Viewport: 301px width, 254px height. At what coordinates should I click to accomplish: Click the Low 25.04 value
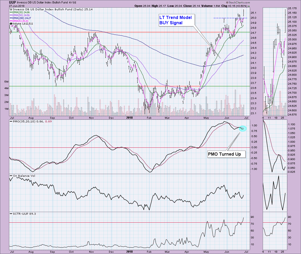[x=175, y=6]
